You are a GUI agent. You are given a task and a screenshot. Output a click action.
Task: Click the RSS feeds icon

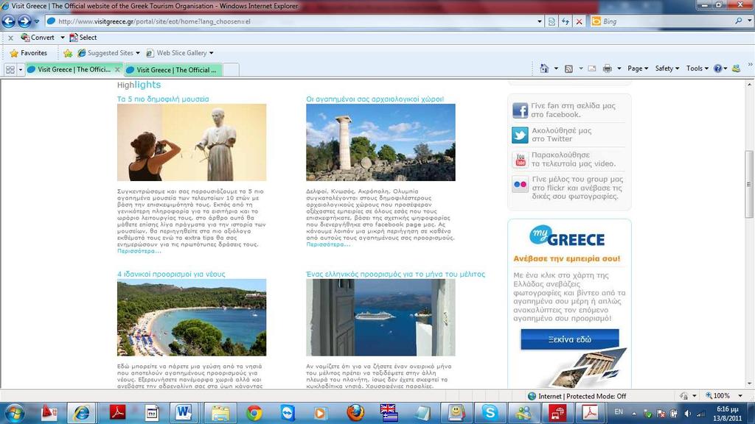click(568, 68)
